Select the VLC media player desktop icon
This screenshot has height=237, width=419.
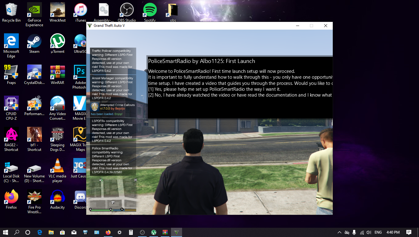point(57,171)
